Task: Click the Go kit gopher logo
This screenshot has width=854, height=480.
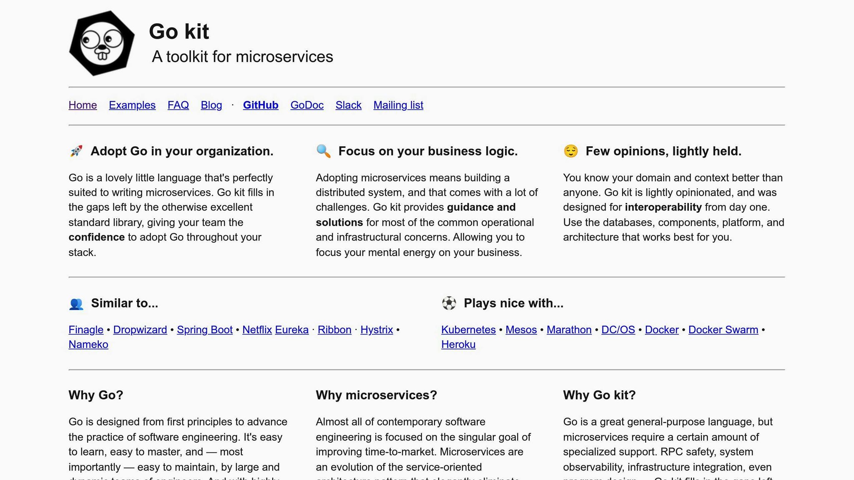Action: click(102, 43)
